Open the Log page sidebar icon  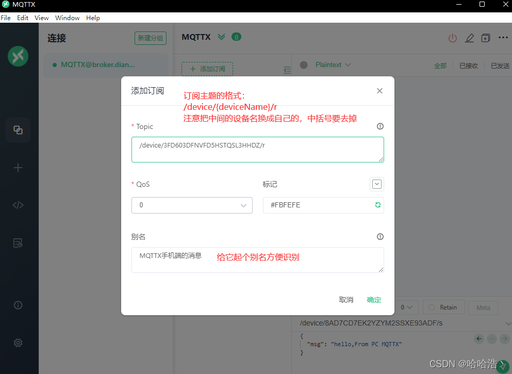pos(18,243)
